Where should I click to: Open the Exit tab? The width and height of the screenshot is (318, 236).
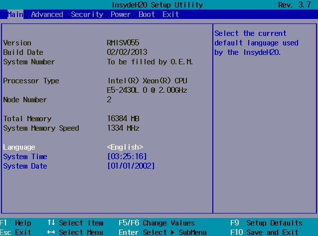(x=170, y=14)
